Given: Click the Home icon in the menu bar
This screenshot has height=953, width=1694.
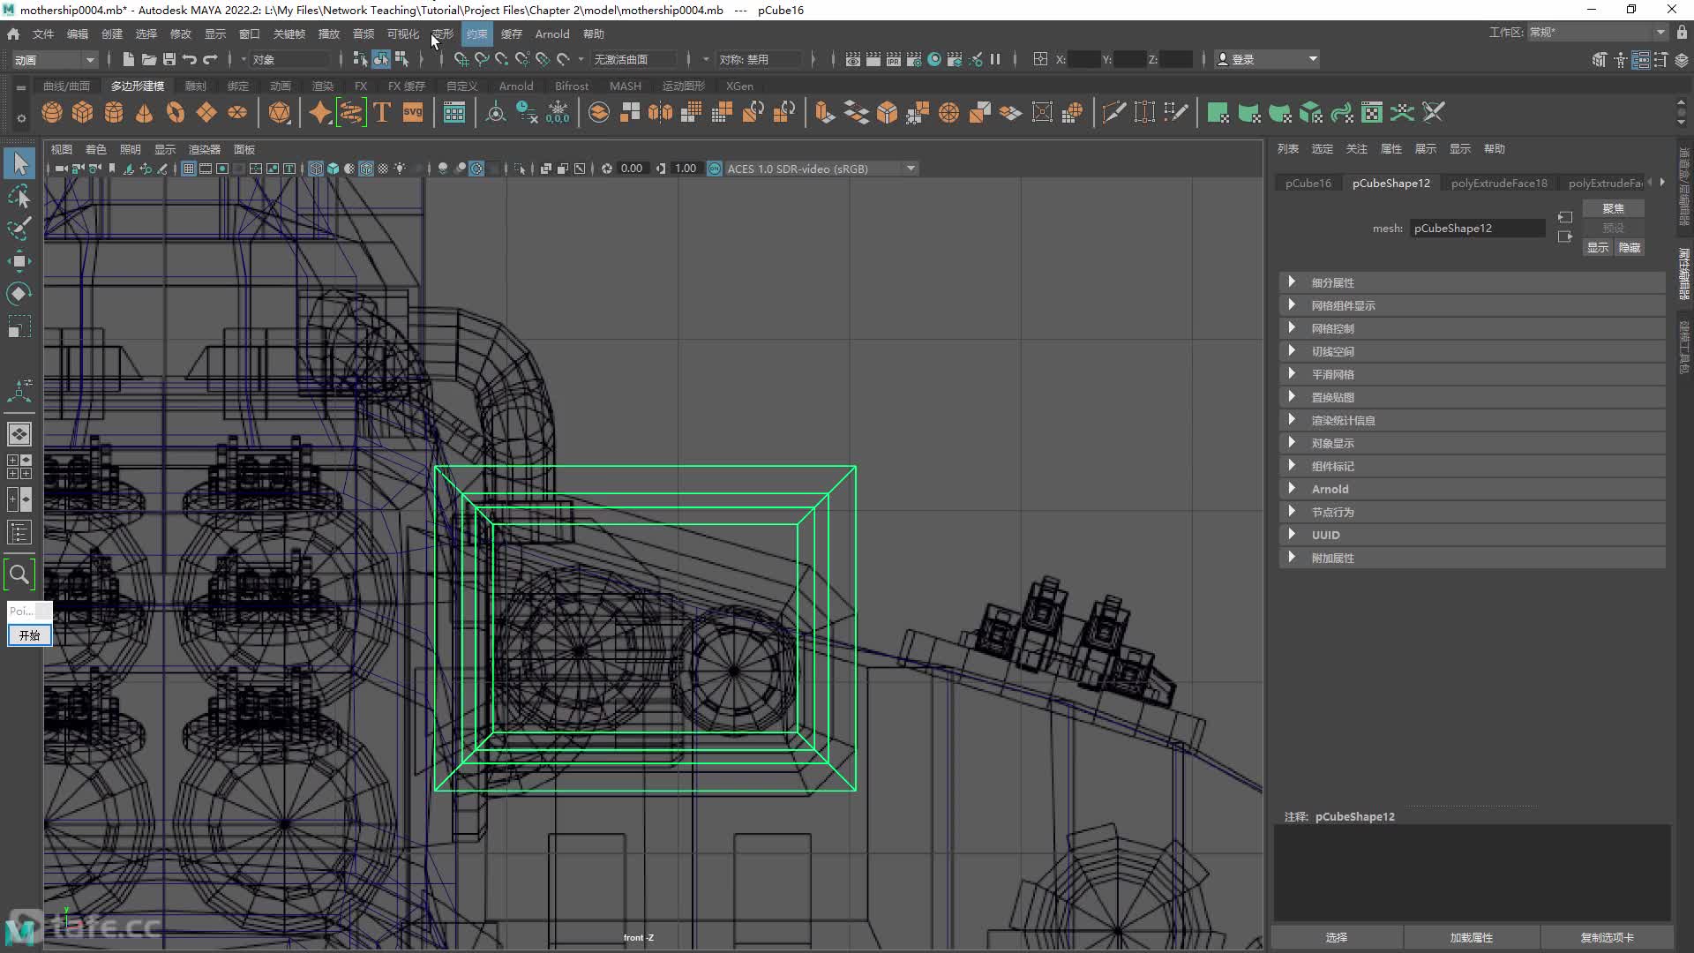Looking at the screenshot, I should pos(13,34).
